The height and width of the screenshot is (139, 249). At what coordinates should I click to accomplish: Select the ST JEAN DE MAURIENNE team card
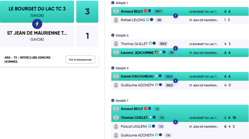coord(37,36)
